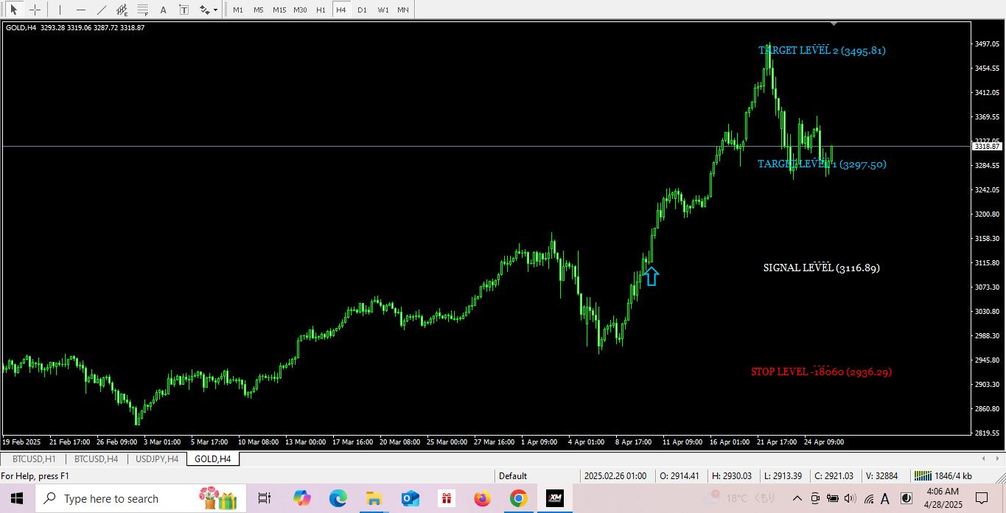Switch chart to M1 timeframe
This screenshot has height=513, width=1006.
tap(237, 10)
